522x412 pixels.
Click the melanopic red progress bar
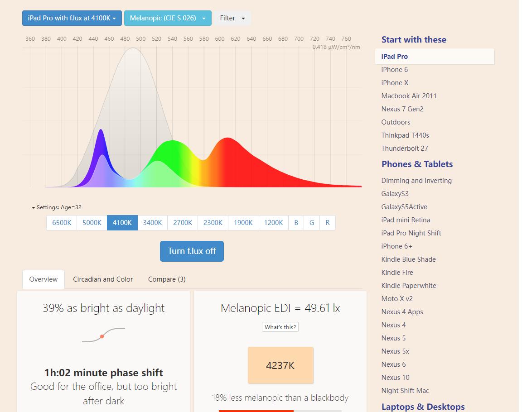coord(256,411)
